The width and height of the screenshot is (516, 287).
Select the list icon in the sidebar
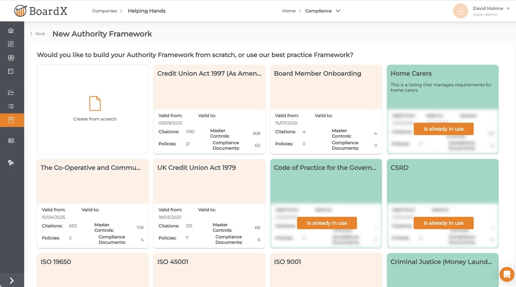tap(11, 106)
